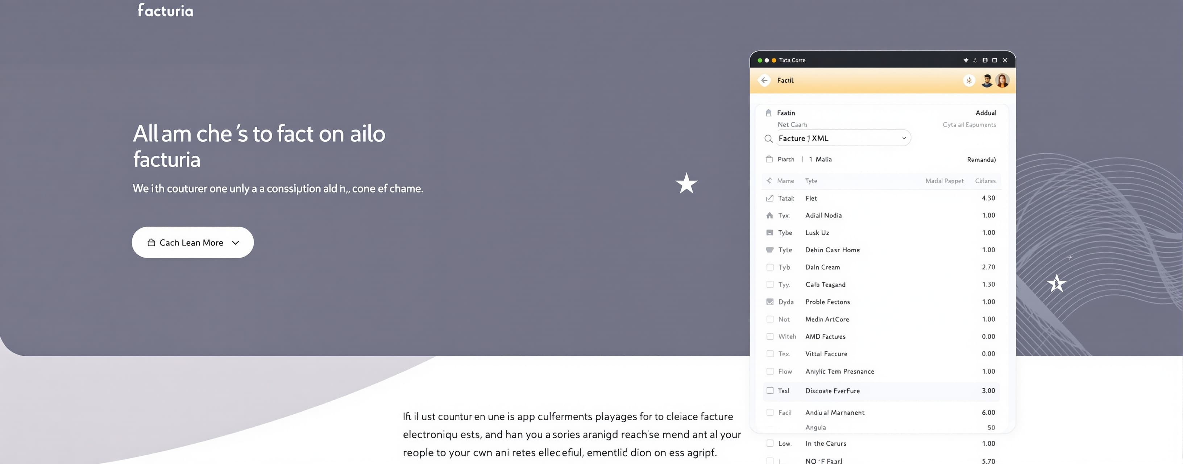Open the Facture XML dropdown
Screen dimensions: 1183x464
tap(843, 138)
